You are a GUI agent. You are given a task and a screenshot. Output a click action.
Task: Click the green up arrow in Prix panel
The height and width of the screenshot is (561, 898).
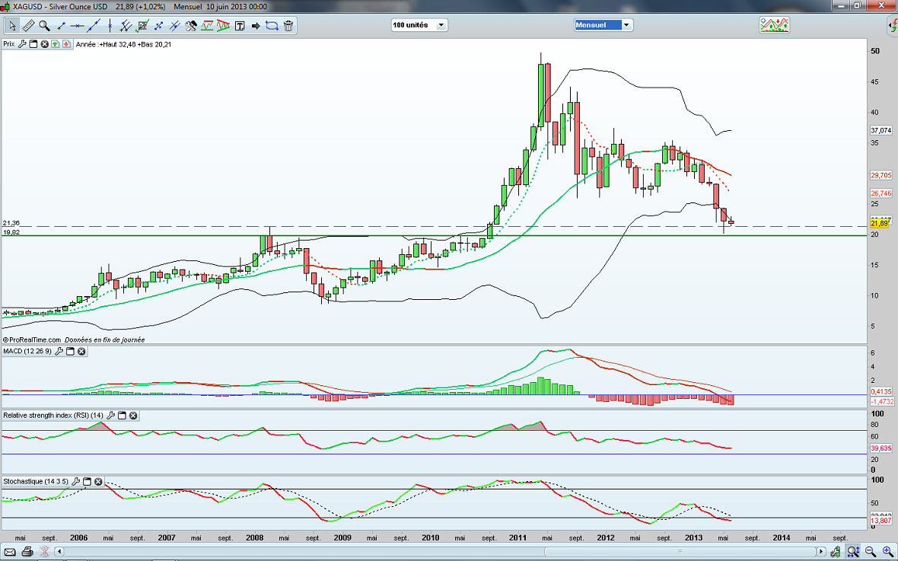(x=56, y=44)
